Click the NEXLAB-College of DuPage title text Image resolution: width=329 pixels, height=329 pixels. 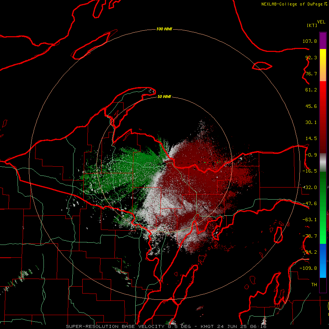[x=294, y=4]
